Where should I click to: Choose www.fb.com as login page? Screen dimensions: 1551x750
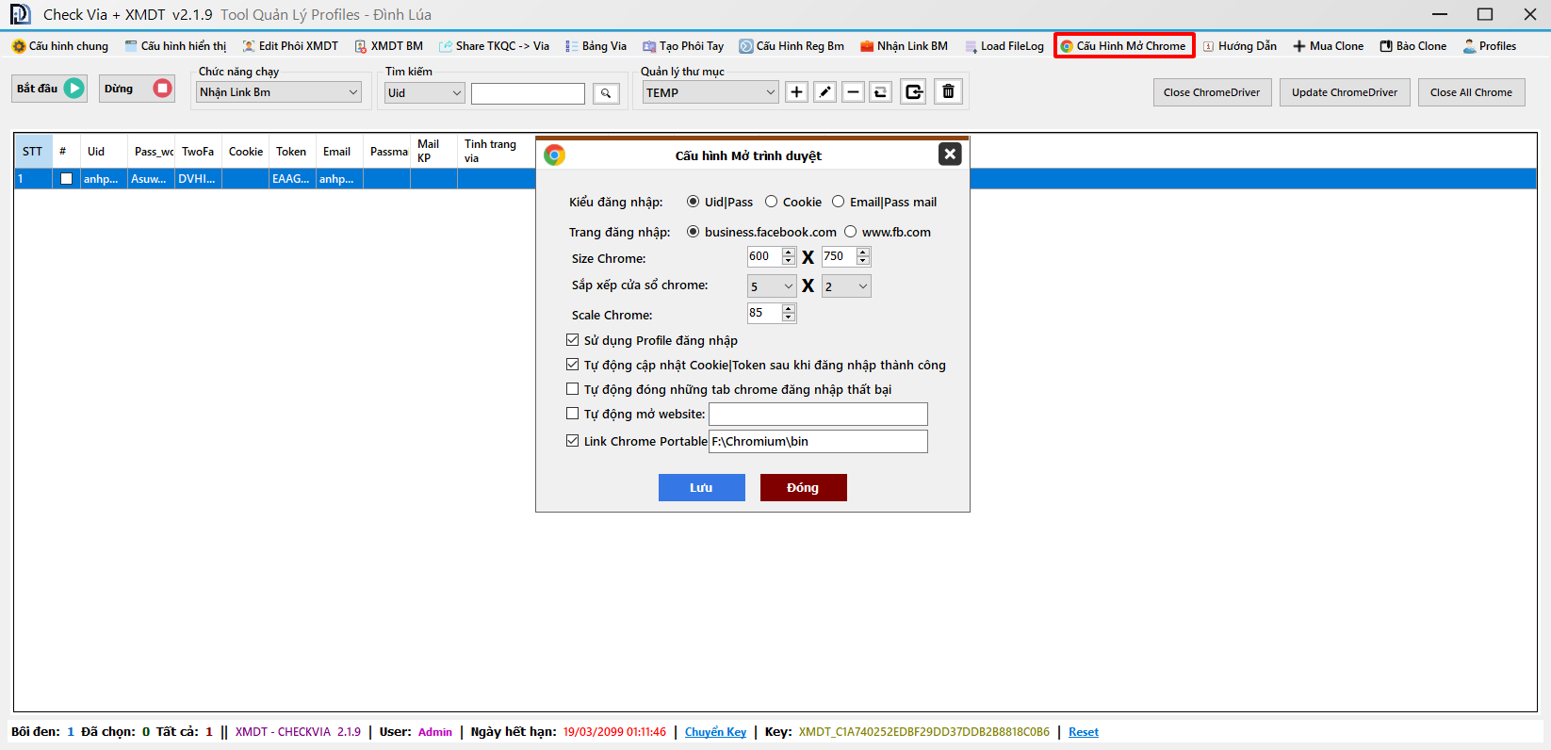tap(851, 232)
